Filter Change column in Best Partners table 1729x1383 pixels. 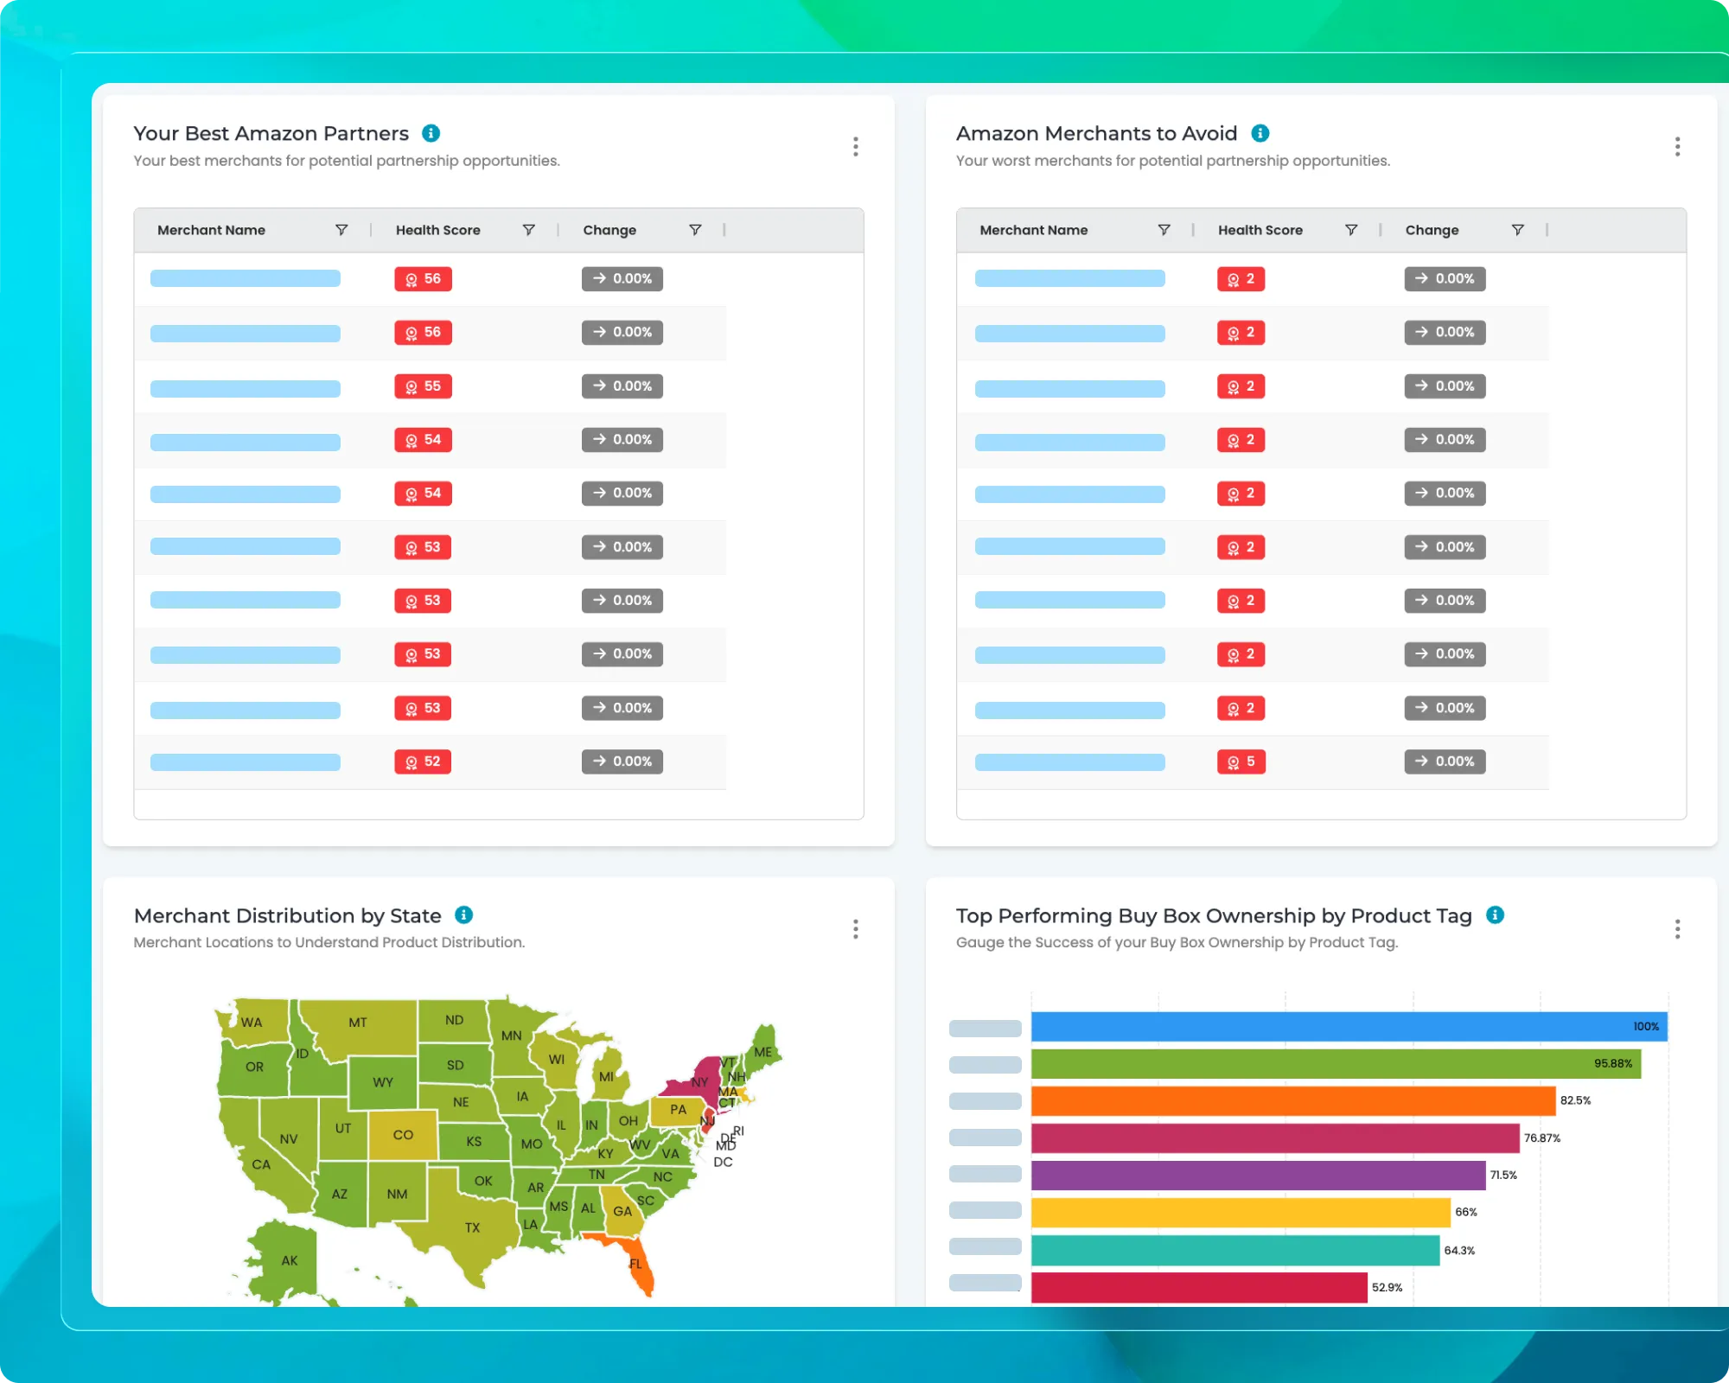(x=695, y=230)
